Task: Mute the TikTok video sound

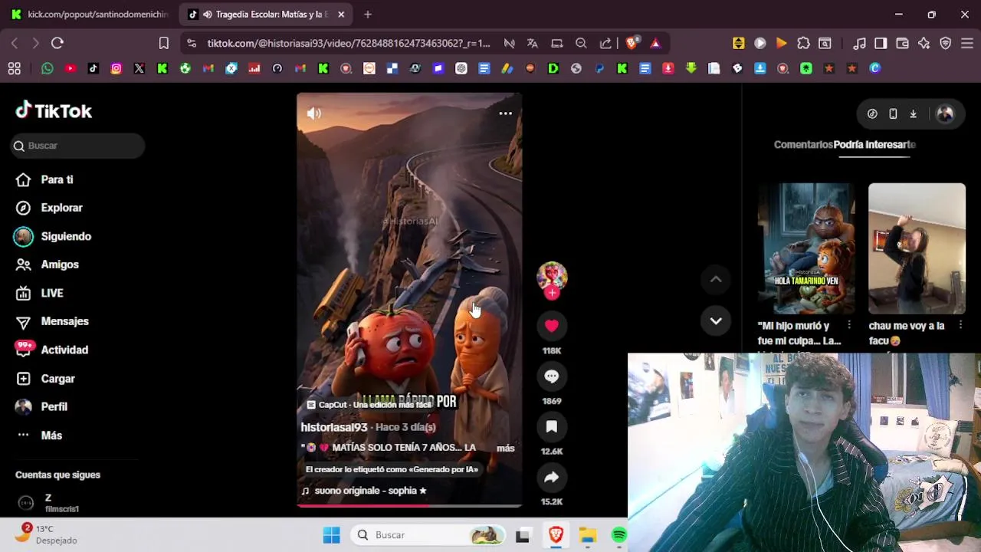Action: (314, 113)
